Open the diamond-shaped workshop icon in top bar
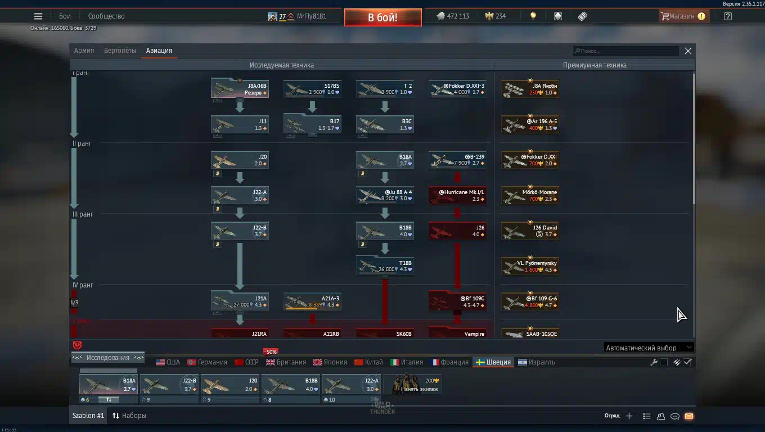 point(558,16)
